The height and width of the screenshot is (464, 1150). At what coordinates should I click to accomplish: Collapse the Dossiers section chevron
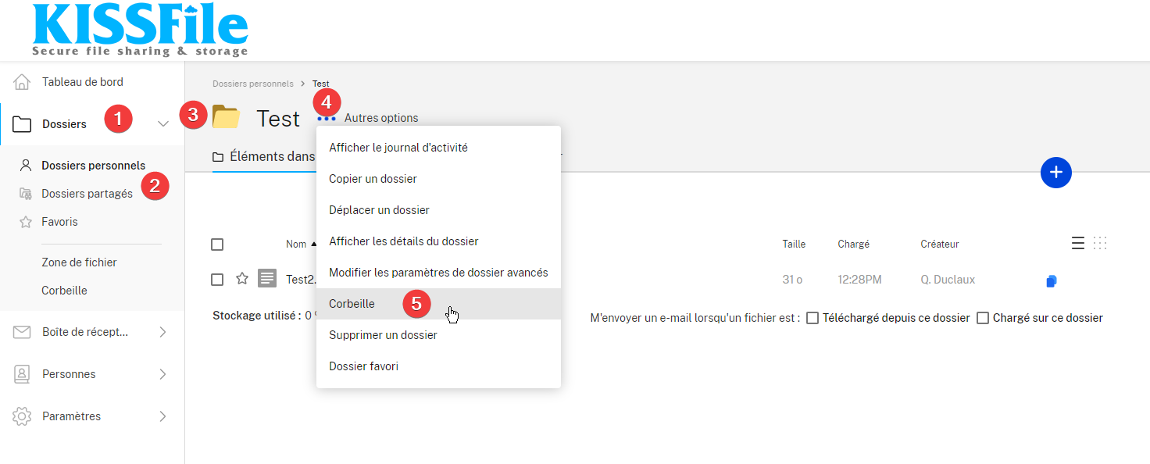163,123
